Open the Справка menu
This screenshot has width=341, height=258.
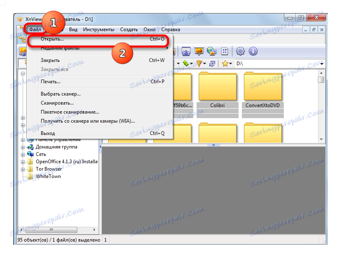(170, 30)
